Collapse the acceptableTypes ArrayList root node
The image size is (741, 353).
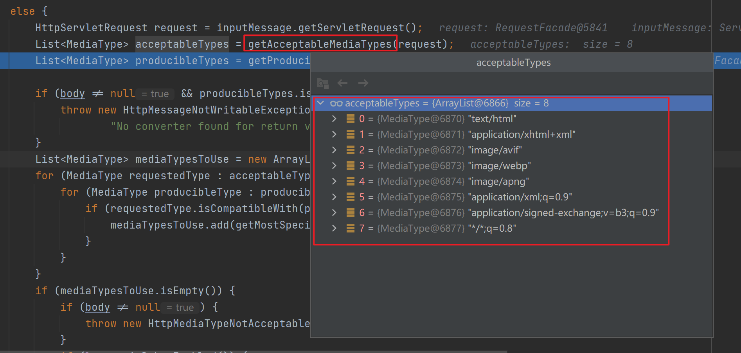point(321,103)
